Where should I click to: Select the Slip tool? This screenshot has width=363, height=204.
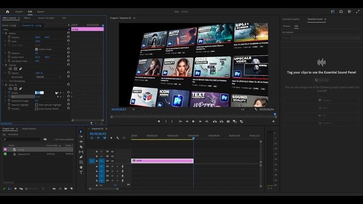coord(81,152)
